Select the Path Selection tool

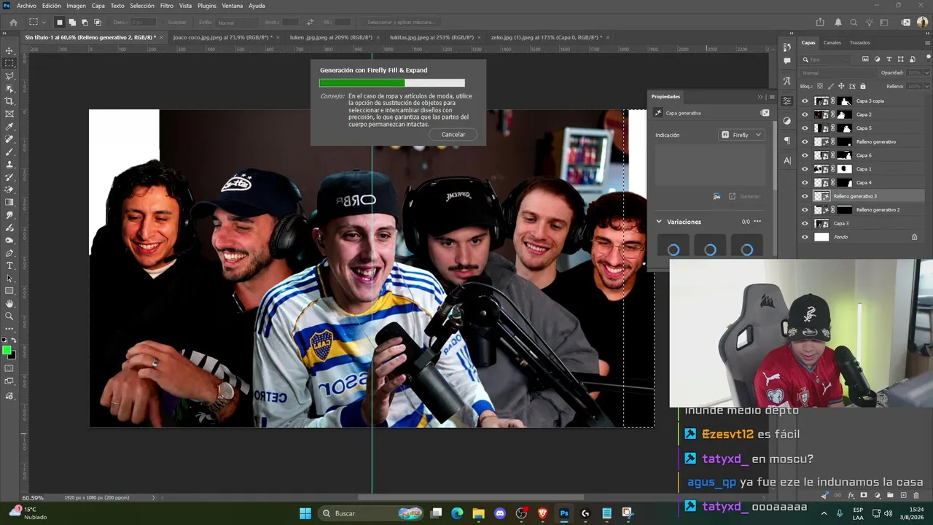click(9, 279)
